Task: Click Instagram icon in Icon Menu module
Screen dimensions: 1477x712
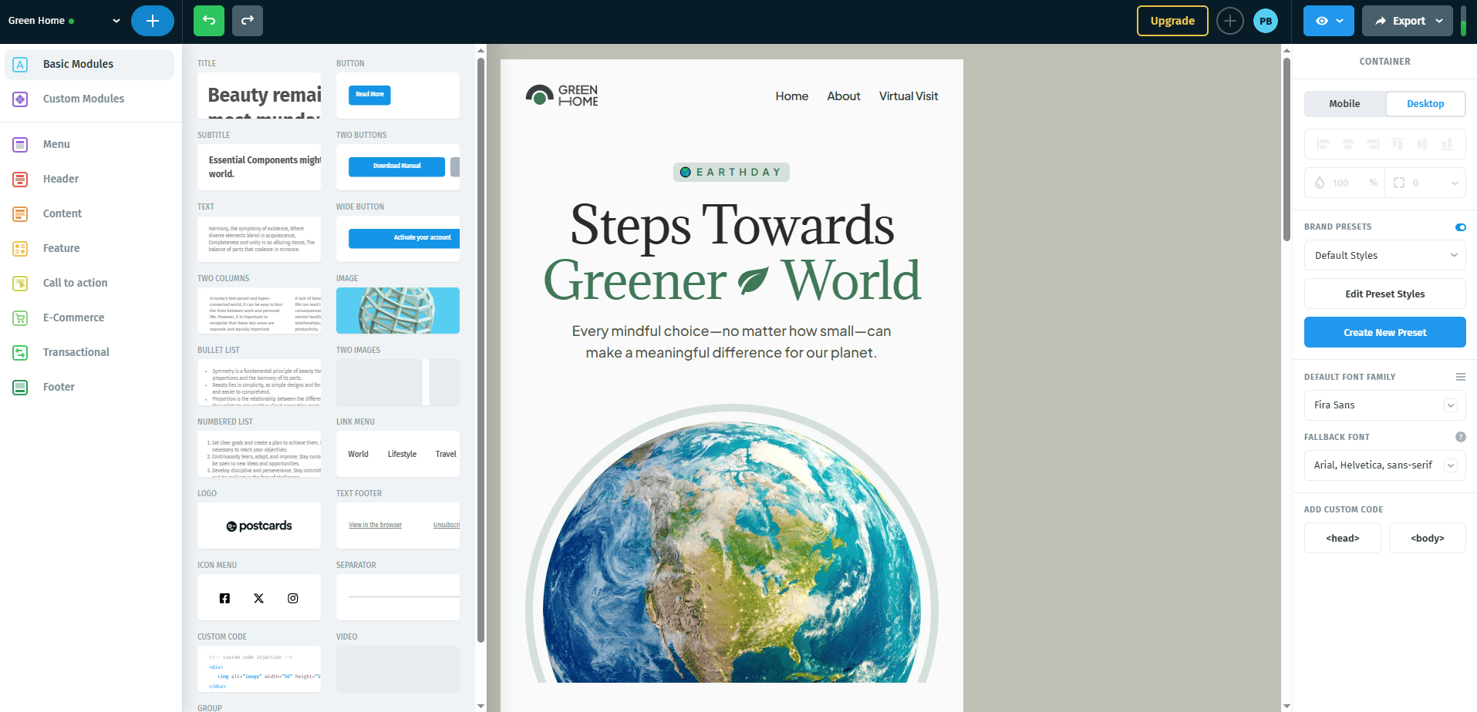Action: tap(293, 598)
